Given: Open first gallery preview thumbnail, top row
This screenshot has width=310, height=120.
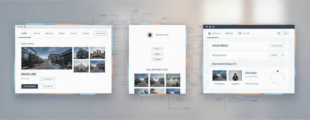Looking at the screenshot, I should click(x=141, y=80).
